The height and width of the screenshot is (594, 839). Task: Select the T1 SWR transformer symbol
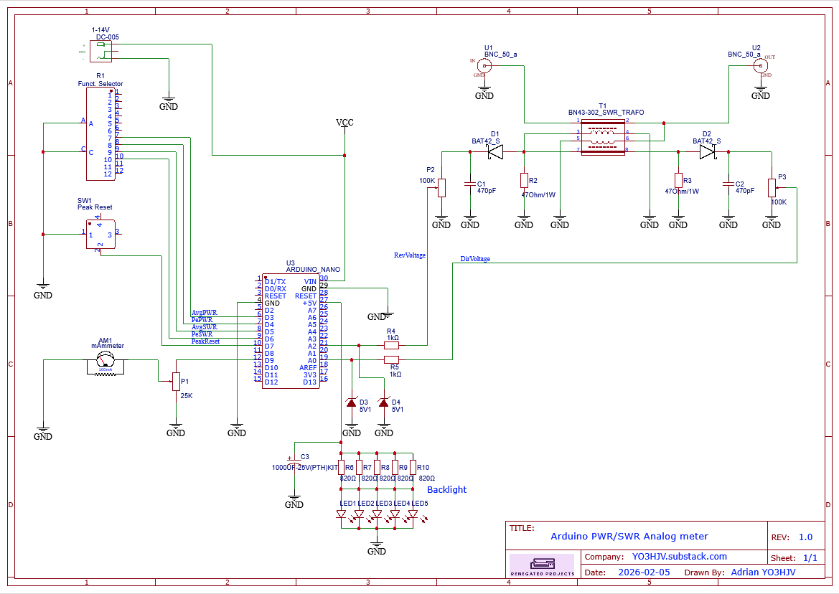click(602, 138)
